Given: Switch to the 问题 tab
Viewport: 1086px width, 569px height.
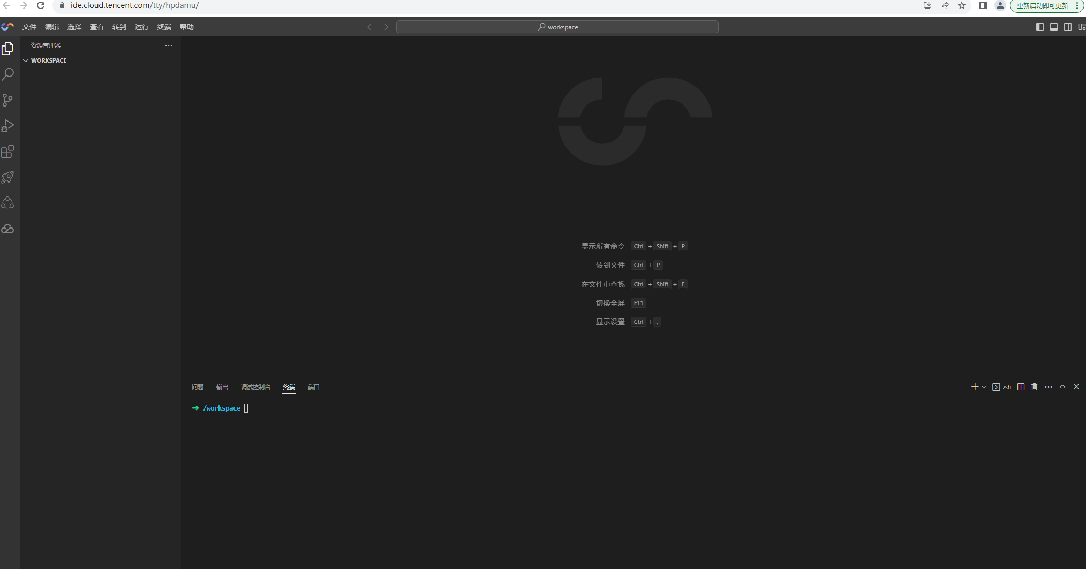Looking at the screenshot, I should tap(198, 387).
